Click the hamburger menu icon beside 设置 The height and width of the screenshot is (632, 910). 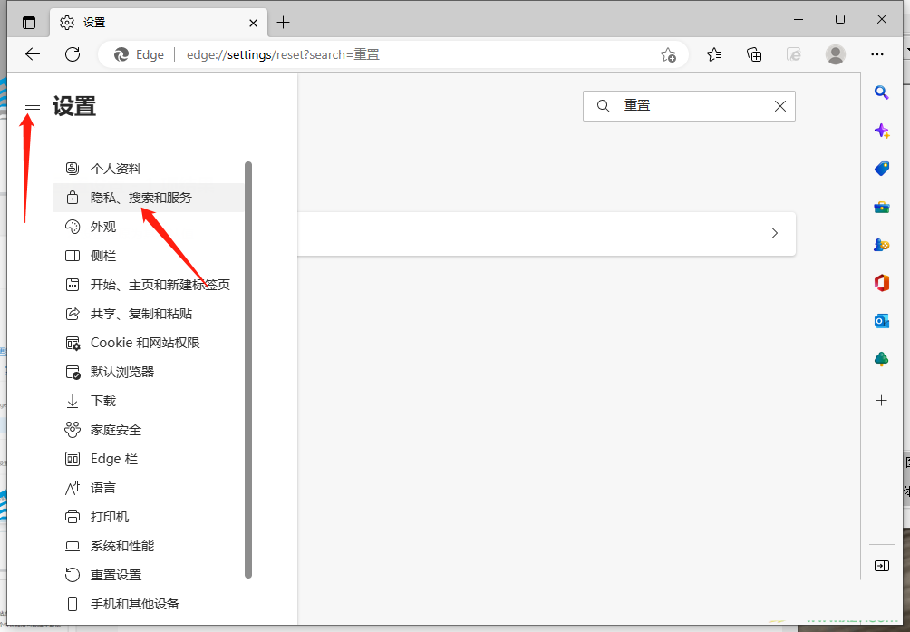pos(33,105)
